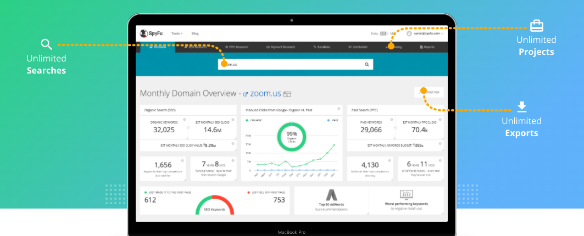Open the Tools dropdown menu

[177, 33]
